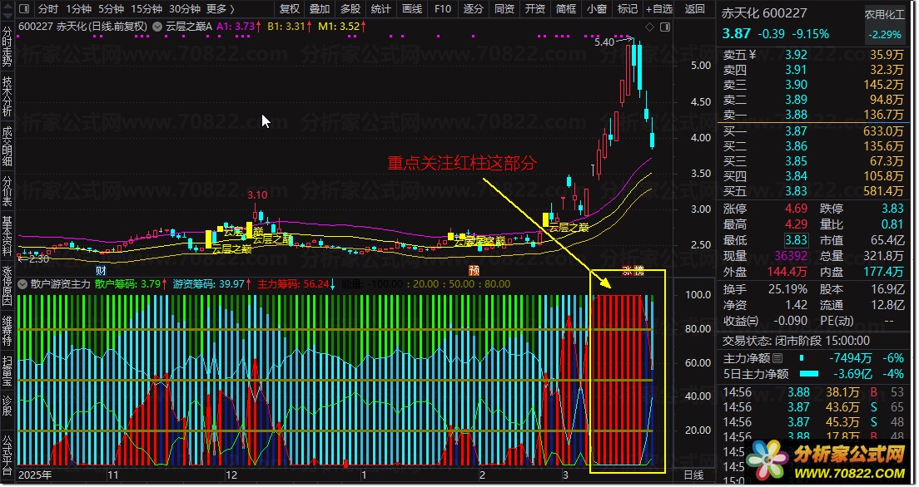The height and width of the screenshot is (487, 919).
Task: Click the 现量 value 36392
Action: [791, 256]
